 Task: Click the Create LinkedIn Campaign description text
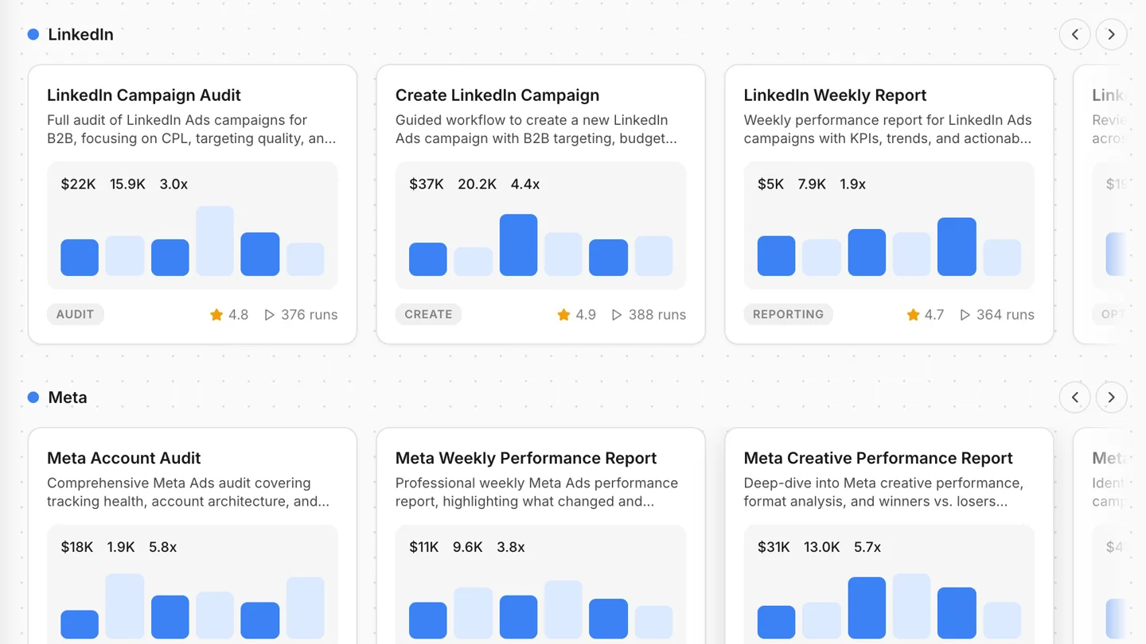(536, 130)
